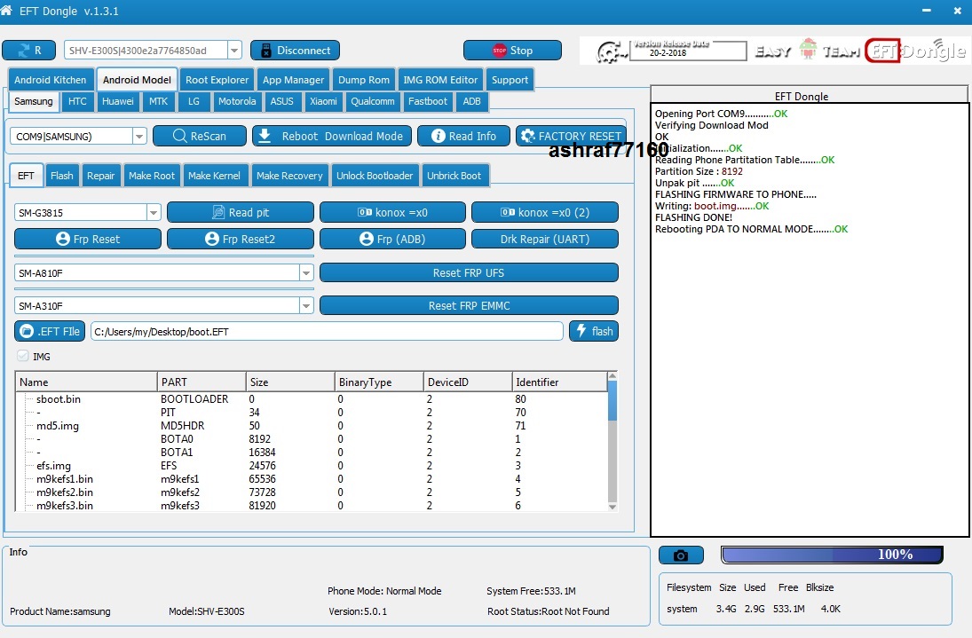Switch to the Android Kitchen tab
Screen dimensions: 972x638
click(51, 80)
